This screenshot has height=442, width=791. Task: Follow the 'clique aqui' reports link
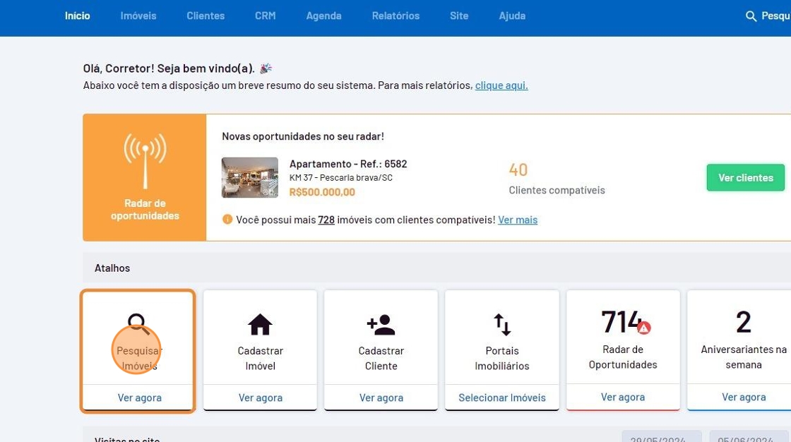(501, 85)
